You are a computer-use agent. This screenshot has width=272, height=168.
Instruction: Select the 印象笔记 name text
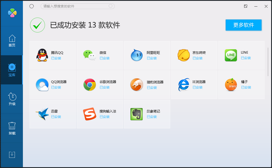(153, 111)
